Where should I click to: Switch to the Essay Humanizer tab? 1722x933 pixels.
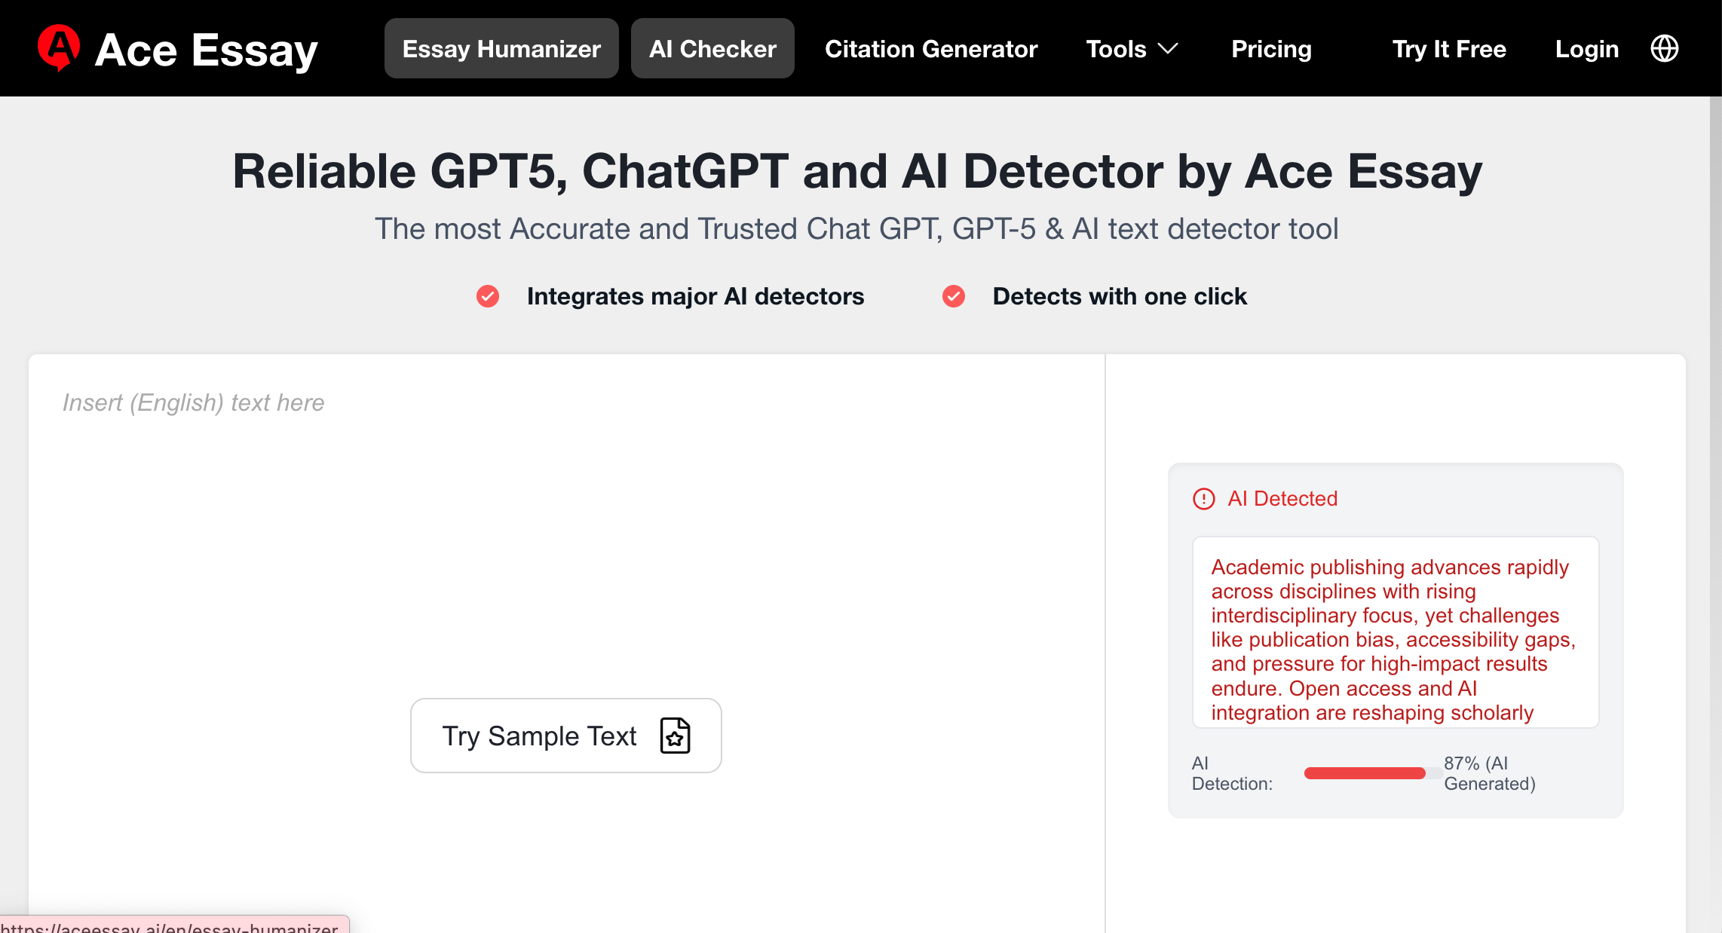[501, 49]
